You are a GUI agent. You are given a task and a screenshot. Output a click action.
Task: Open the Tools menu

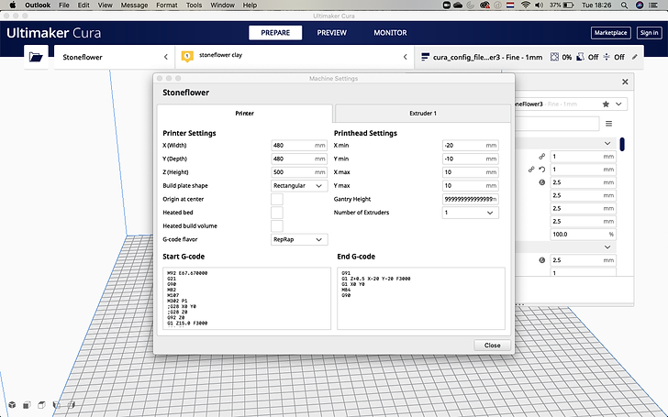[194, 5]
